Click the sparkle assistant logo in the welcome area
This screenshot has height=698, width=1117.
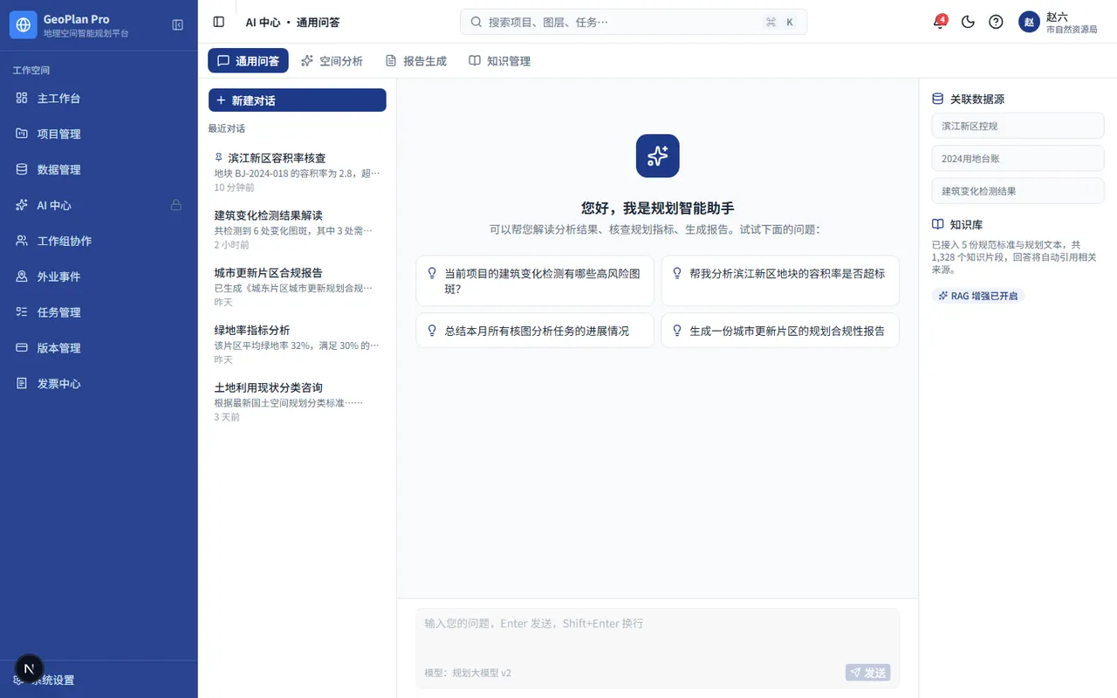pyautogui.click(x=657, y=156)
